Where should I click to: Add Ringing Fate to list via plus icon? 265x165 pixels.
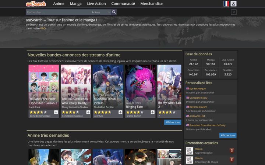pyautogui.click(x=152, y=112)
